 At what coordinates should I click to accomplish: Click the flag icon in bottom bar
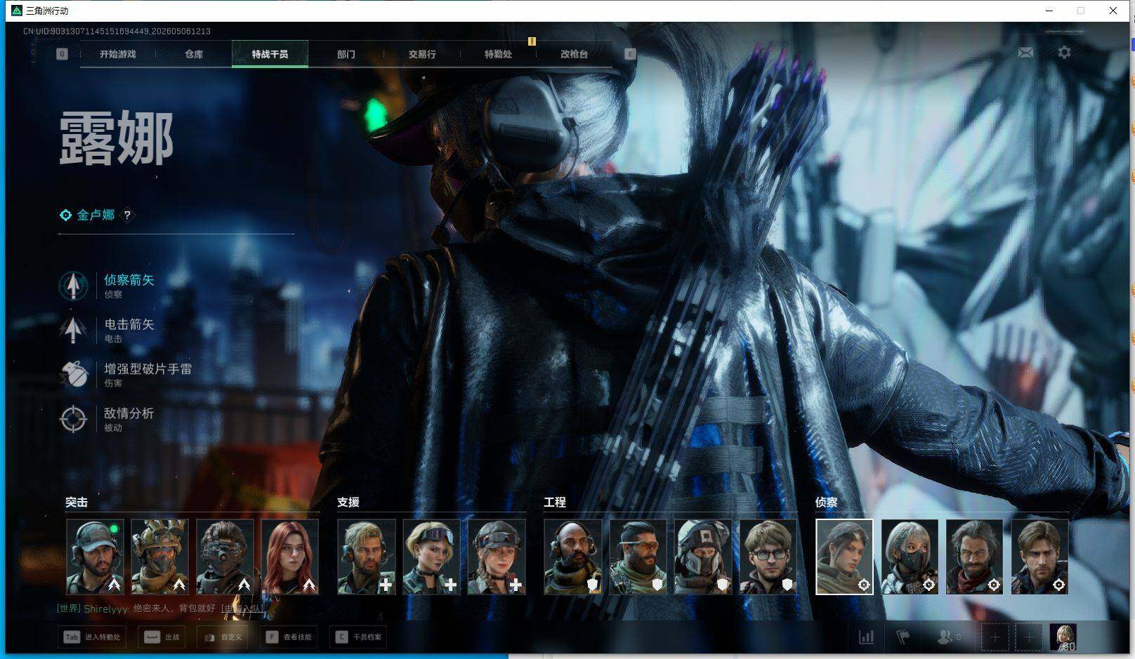pyautogui.click(x=903, y=637)
